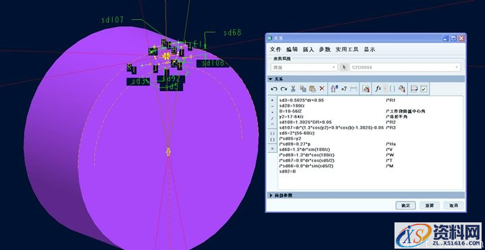Insert the divide slash operator
The width and height of the screenshot is (485, 250).
[272, 118]
